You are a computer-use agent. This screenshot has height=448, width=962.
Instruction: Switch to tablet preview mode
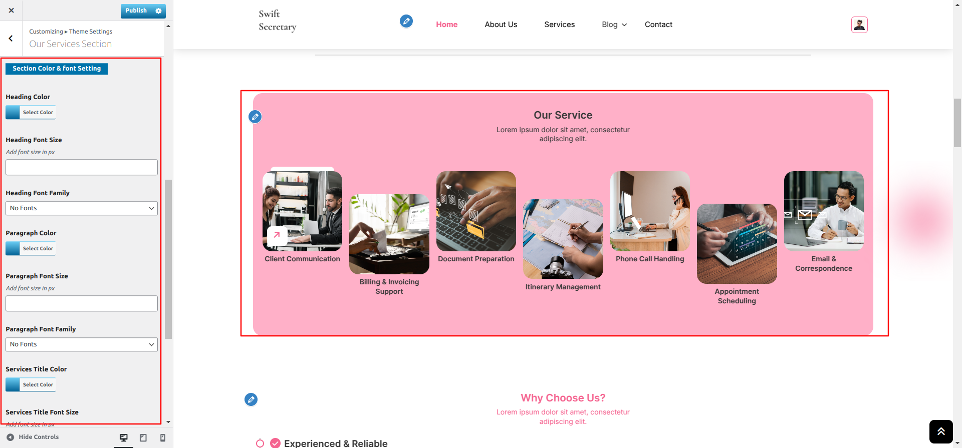[x=143, y=437]
